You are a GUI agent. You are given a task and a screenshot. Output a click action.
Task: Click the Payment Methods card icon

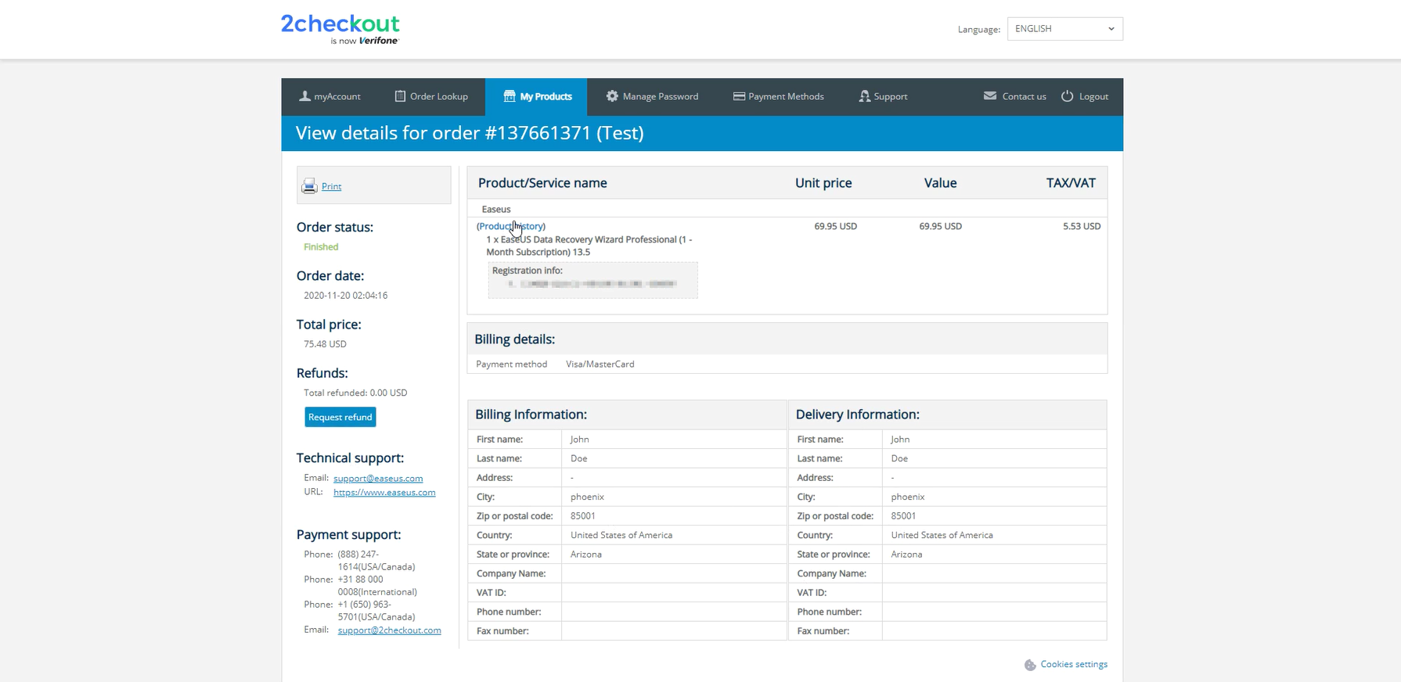(738, 96)
